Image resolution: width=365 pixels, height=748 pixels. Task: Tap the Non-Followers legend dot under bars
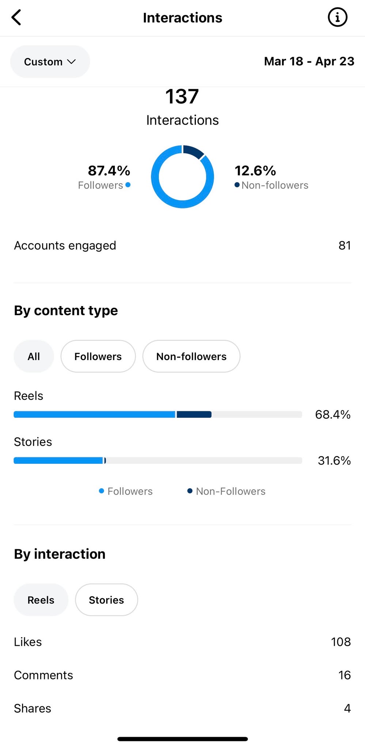point(190,491)
